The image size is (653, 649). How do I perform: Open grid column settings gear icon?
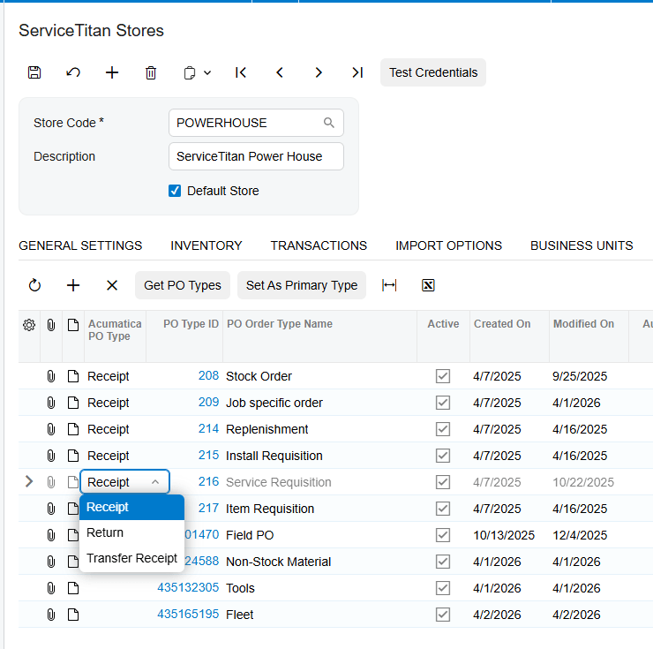[x=29, y=325]
